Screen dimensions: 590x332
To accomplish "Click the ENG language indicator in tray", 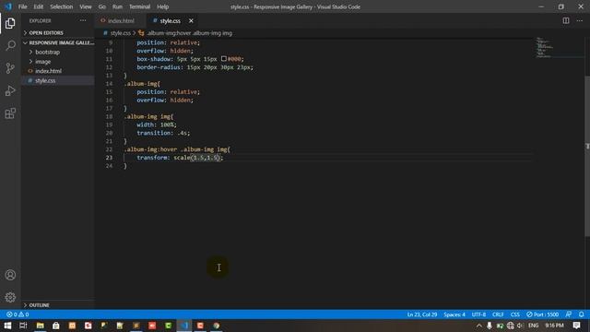I will (533, 326).
